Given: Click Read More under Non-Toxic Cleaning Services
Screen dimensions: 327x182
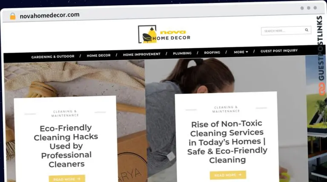Looking at the screenshot, I should 228,175.
